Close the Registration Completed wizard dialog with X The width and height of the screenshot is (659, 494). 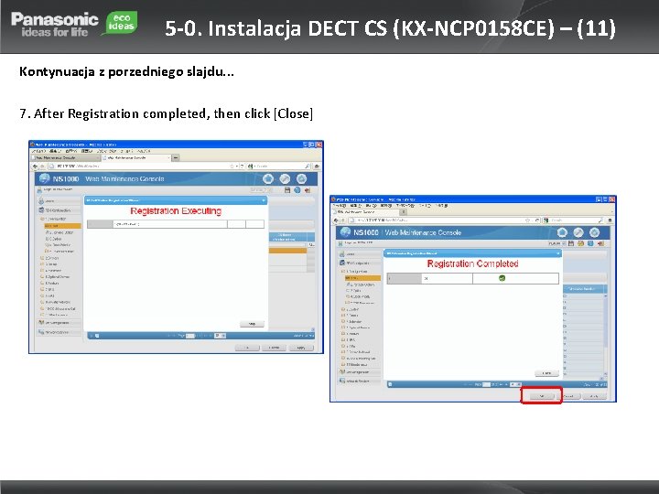pyautogui.click(x=558, y=253)
